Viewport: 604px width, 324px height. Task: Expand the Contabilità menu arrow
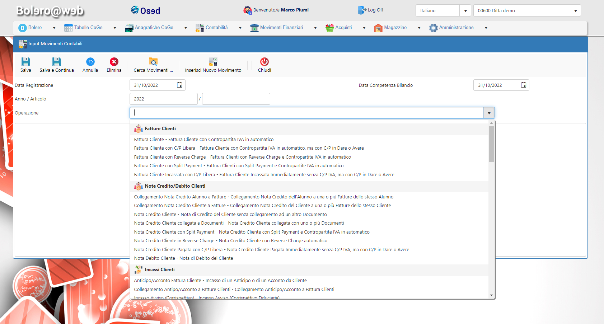pos(240,28)
